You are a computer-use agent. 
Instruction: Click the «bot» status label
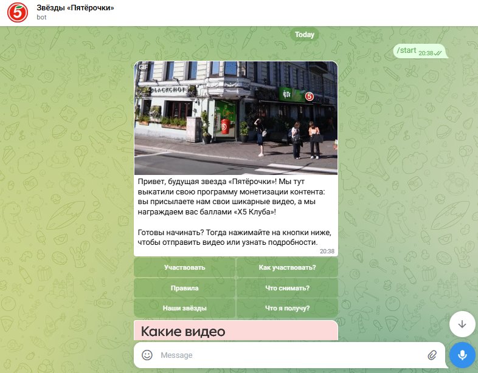tap(41, 18)
